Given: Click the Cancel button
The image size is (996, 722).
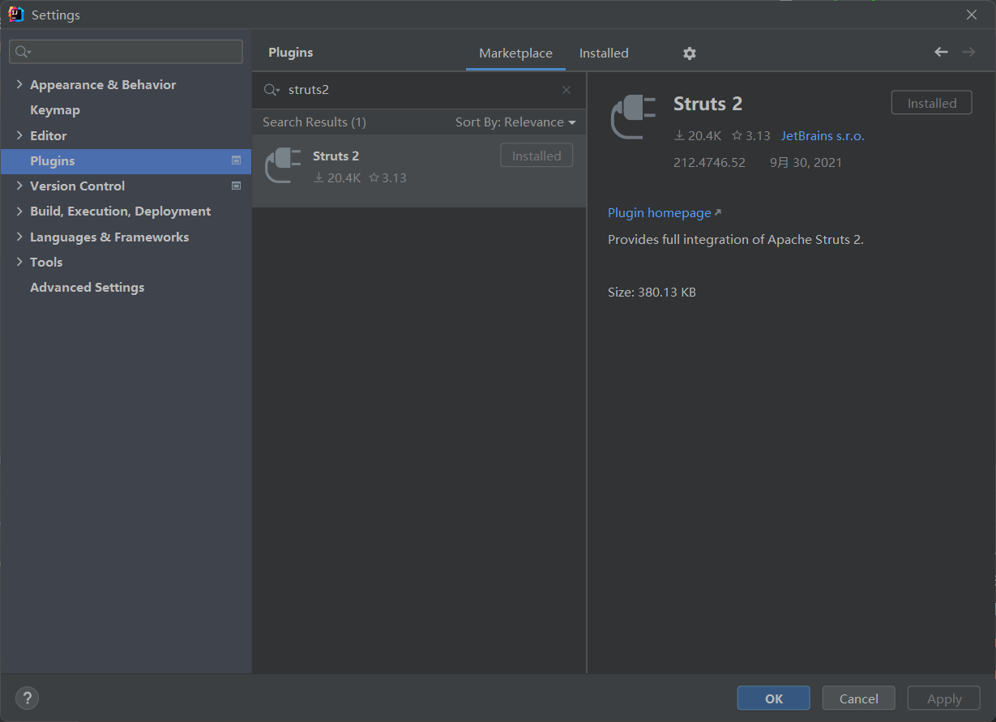Looking at the screenshot, I should point(858,699).
